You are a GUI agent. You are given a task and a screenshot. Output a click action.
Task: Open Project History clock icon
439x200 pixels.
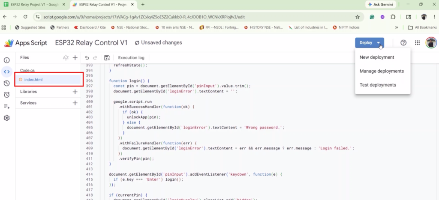click(7, 84)
